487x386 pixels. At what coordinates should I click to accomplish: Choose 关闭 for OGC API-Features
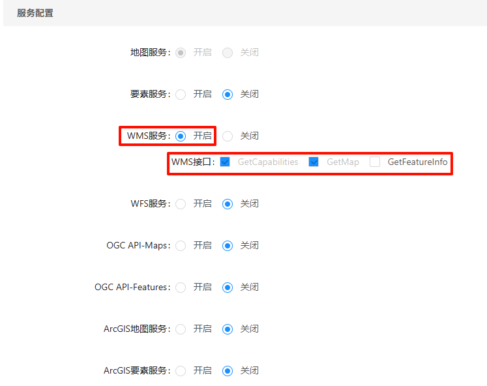click(228, 287)
